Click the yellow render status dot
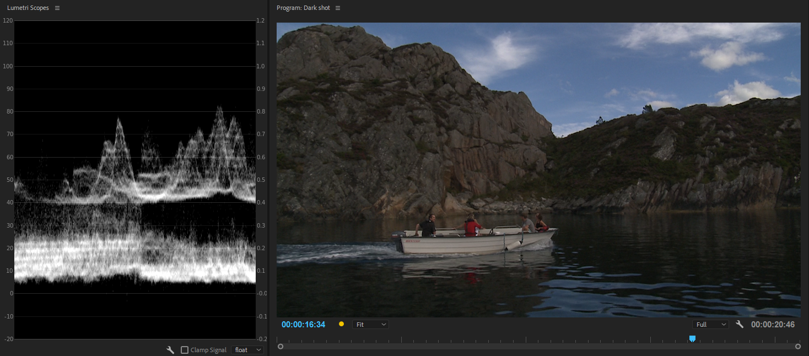Screen dimensions: 809x356 [x=341, y=324]
